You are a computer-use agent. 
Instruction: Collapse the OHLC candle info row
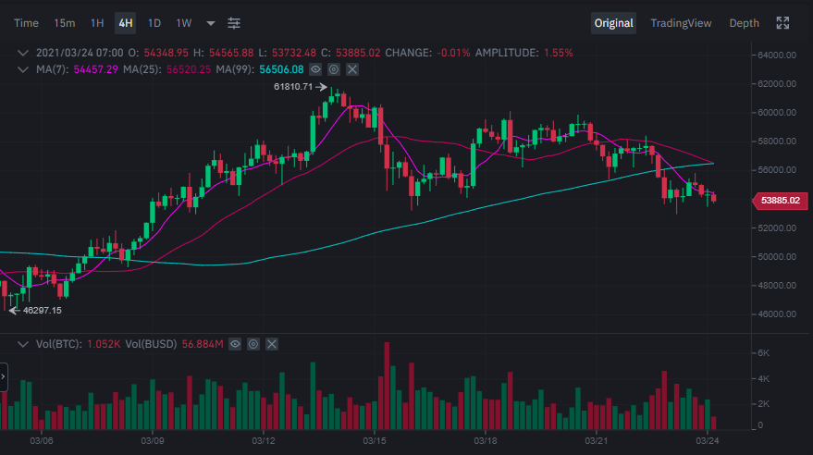click(23, 54)
